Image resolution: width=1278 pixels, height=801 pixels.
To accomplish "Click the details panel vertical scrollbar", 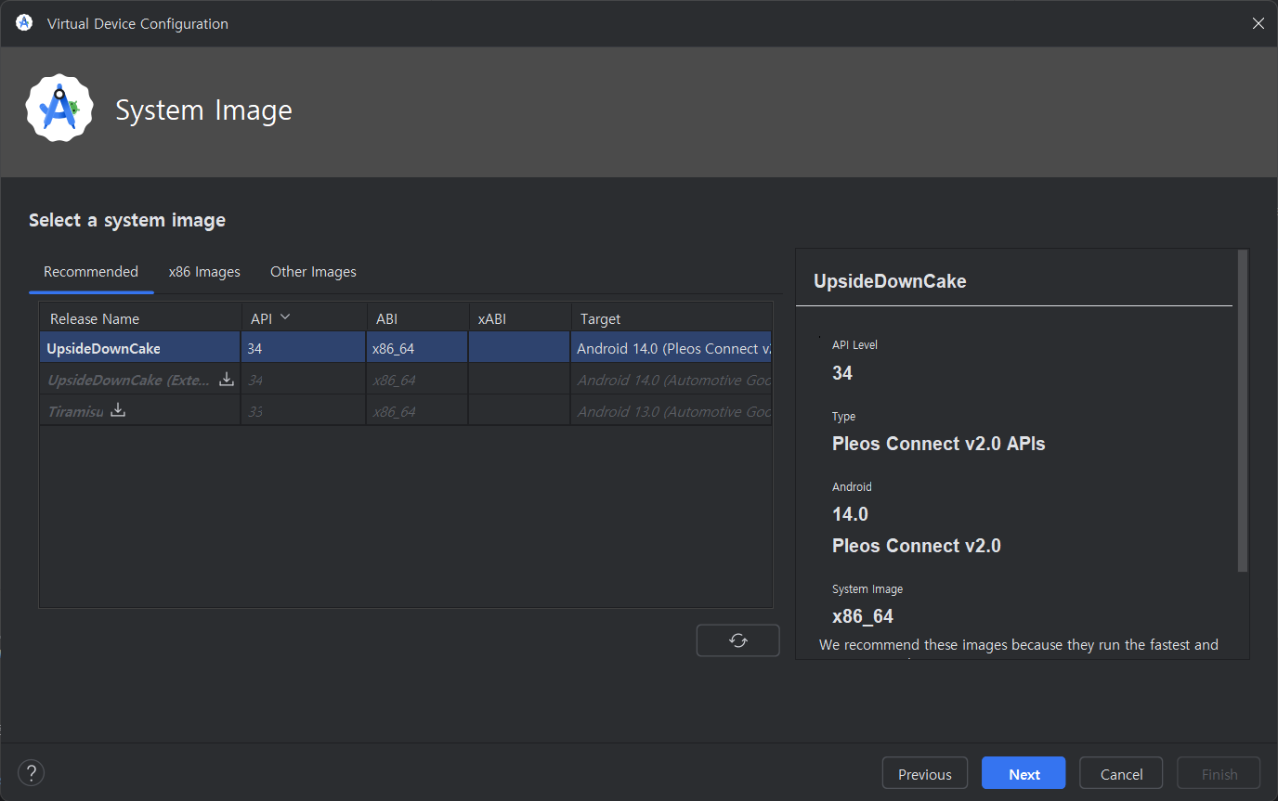I will (1243, 410).
